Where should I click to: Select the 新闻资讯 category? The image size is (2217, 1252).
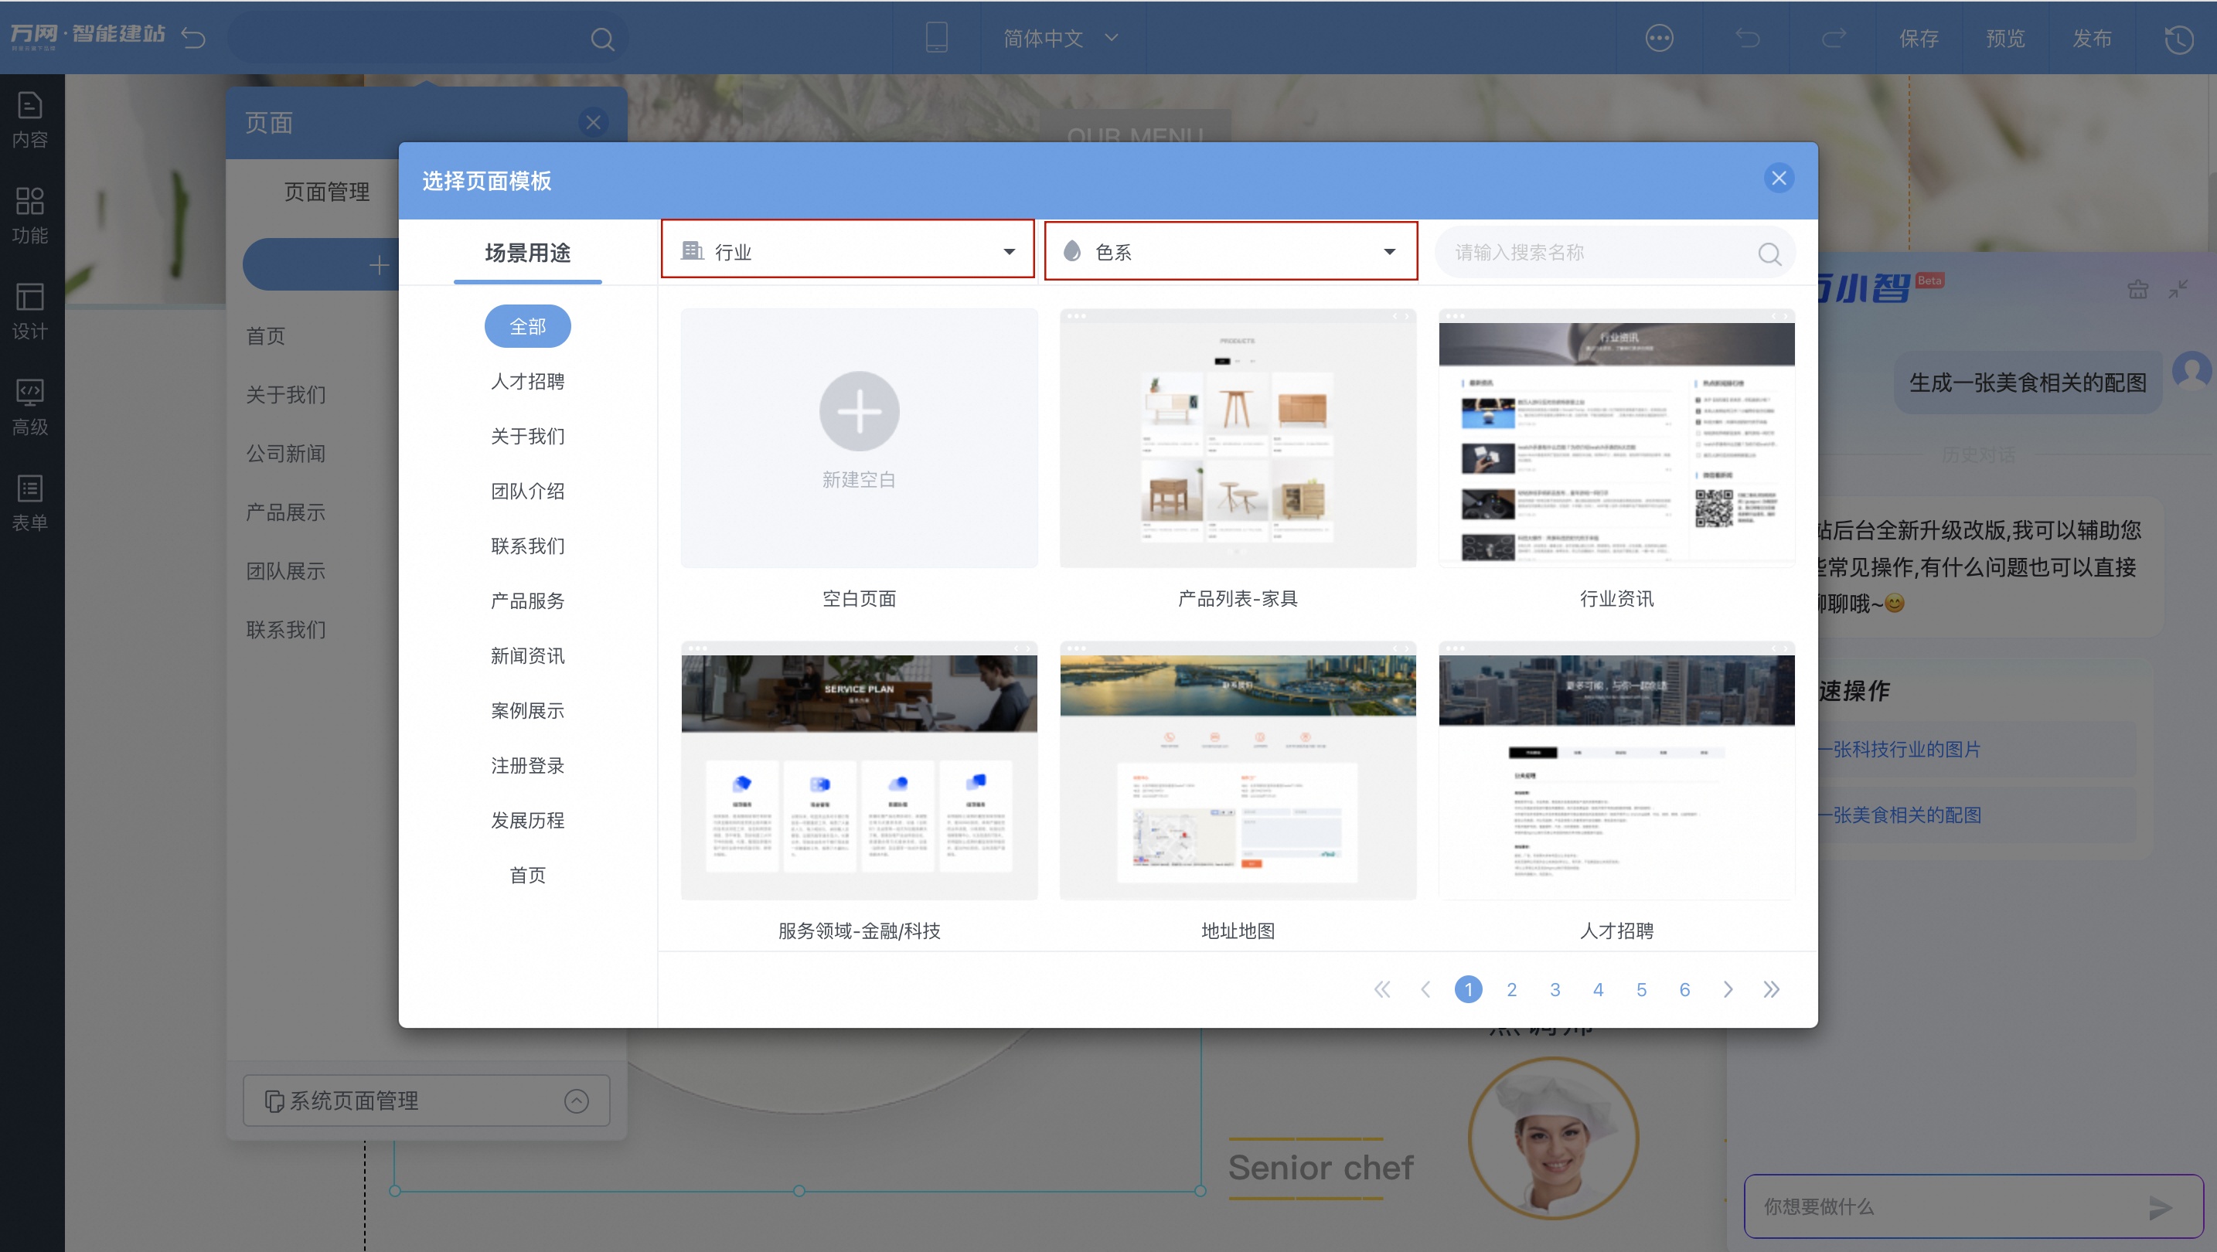click(527, 655)
